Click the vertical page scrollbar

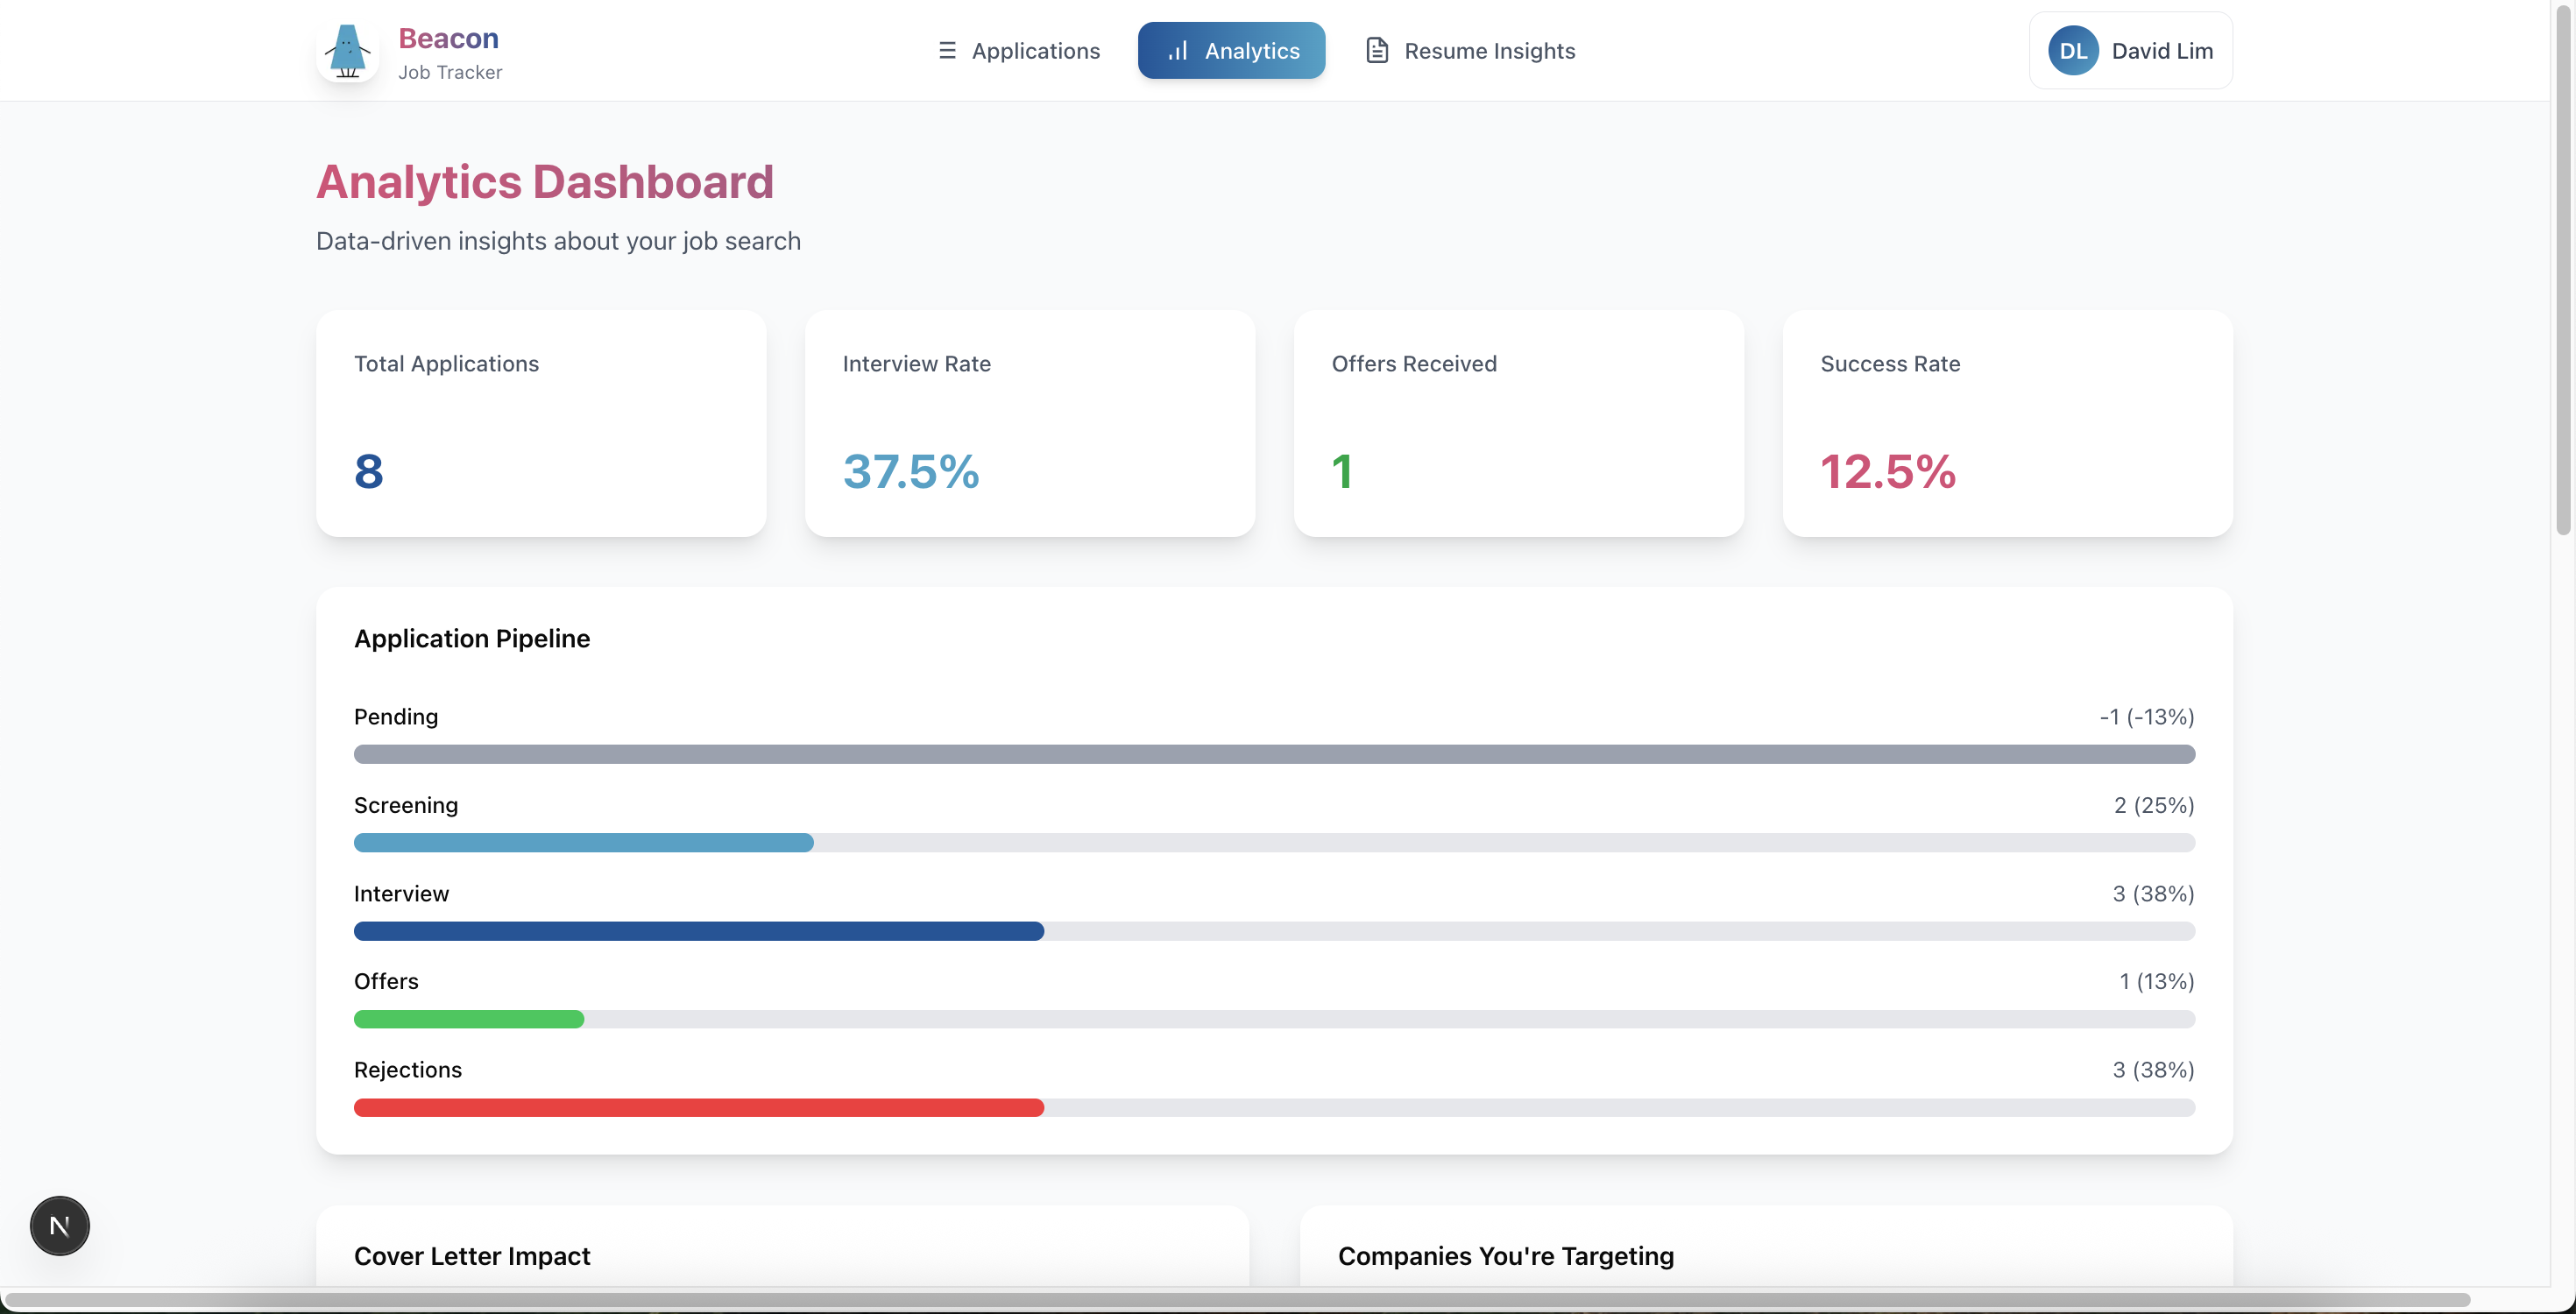point(2563,270)
